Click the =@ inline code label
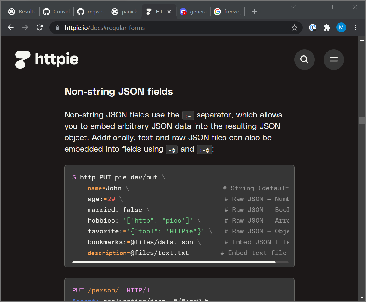 172,150
